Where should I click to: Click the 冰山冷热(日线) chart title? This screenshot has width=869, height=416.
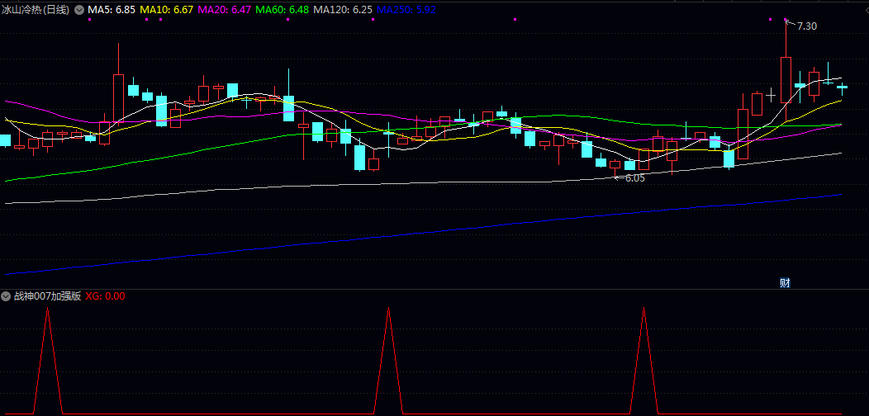[36, 10]
